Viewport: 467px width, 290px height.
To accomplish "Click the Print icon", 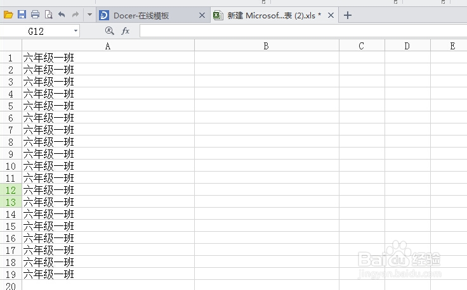I will pos(35,15).
